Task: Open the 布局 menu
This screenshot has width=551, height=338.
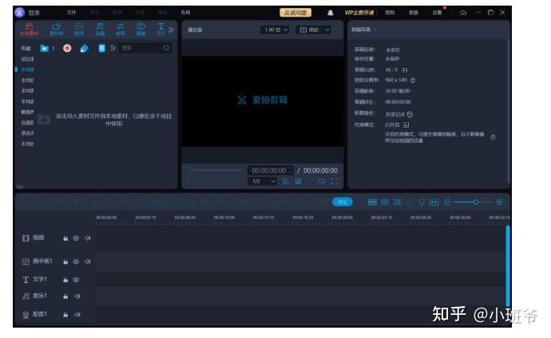Action: pos(185,12)
